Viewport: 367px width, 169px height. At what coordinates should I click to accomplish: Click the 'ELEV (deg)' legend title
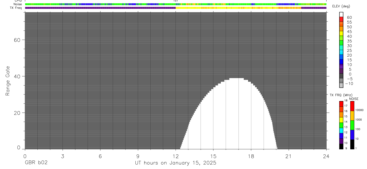tap(341, 6)
